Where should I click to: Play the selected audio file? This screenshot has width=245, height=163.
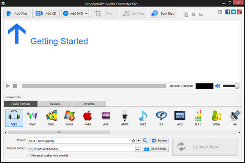8,86
